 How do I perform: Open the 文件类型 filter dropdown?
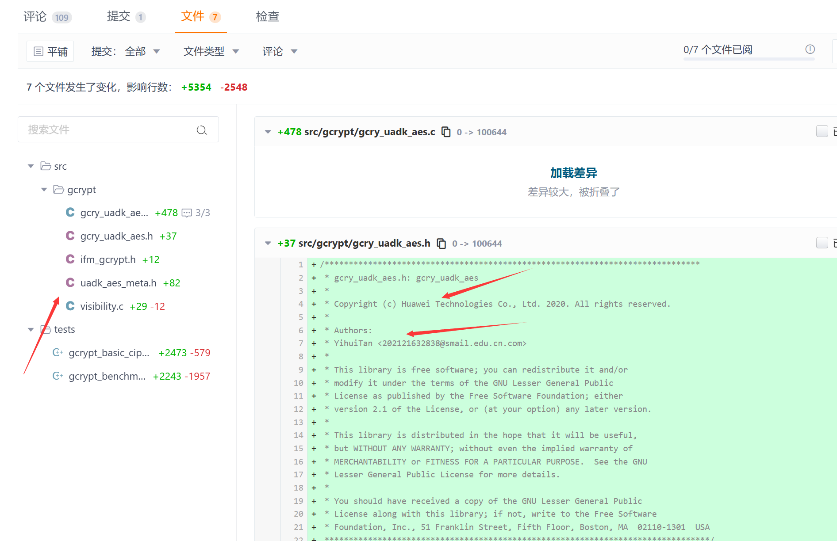pyautogui.click(x=211, y=51)
